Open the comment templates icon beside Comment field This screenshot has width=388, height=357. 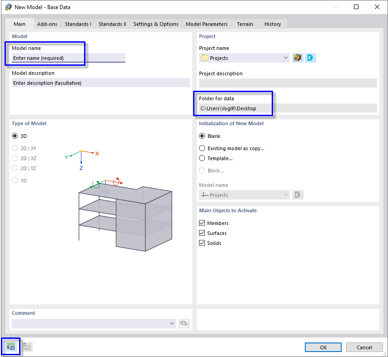coord(184,323)
